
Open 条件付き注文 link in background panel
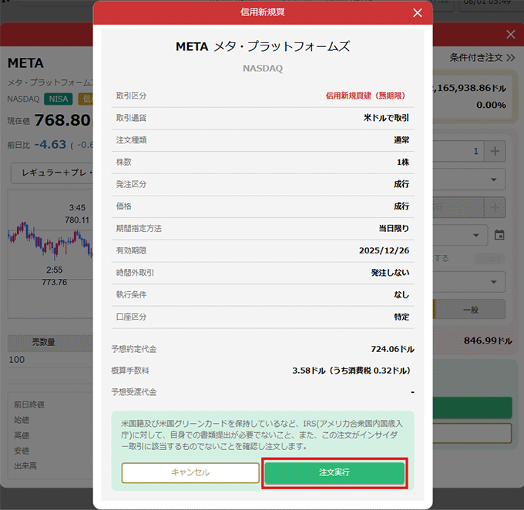[482, 58]
